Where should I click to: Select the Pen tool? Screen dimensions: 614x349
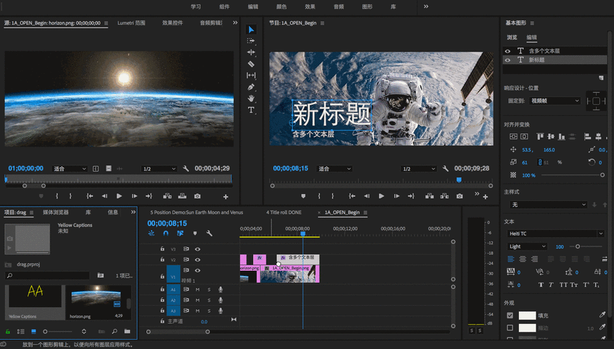[x=251, y=87]
